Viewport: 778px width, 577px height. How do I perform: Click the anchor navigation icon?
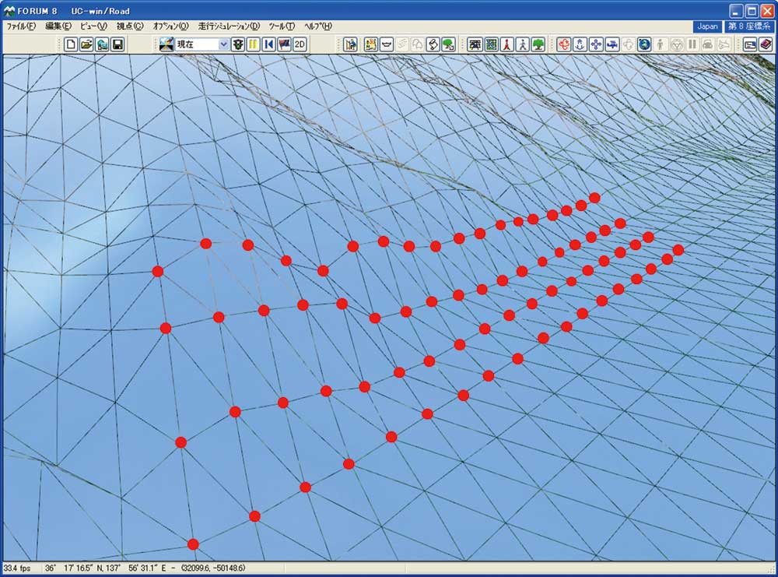pyautogui.click(x=579, y=44)
